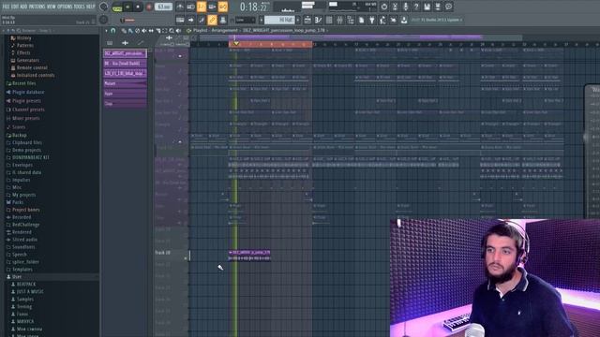Open the Channel rack view icon
600x337 pixels.
coord(329,20)
